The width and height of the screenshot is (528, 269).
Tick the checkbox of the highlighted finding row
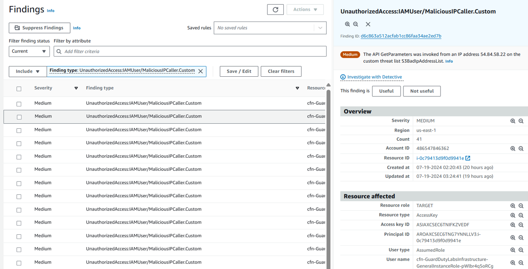tap(19, 117)
